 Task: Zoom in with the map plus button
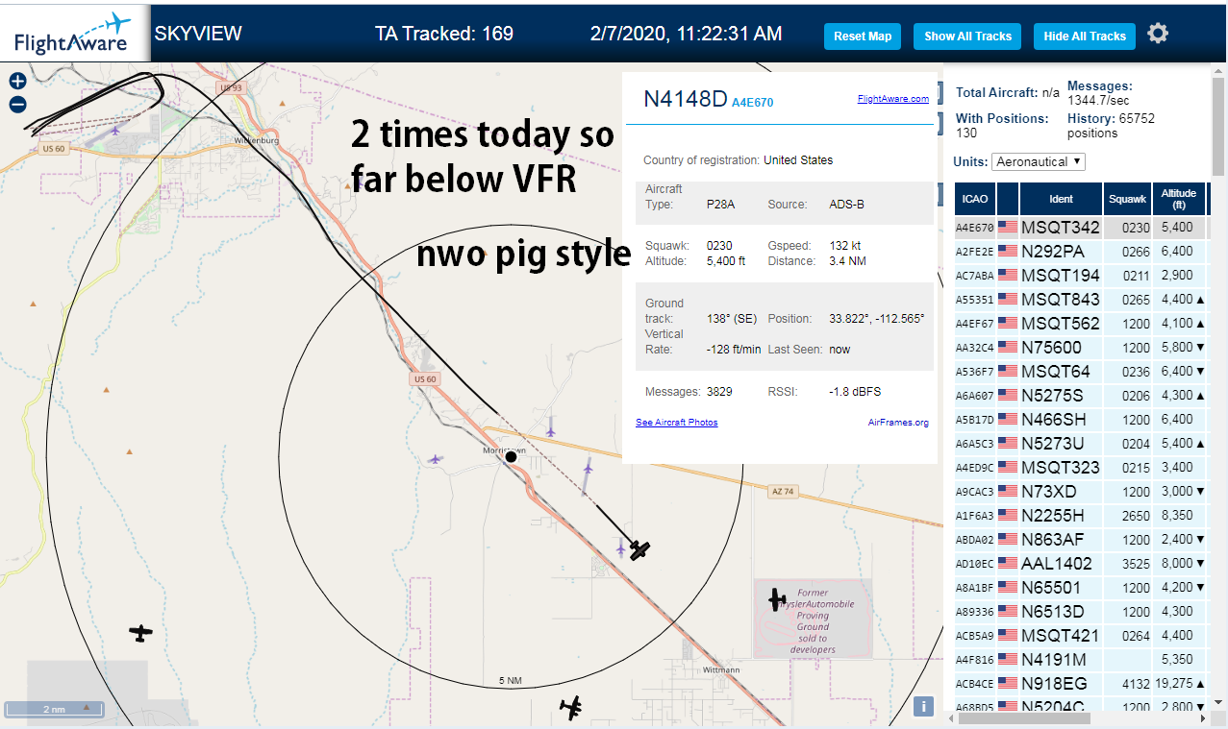(17, 82)
